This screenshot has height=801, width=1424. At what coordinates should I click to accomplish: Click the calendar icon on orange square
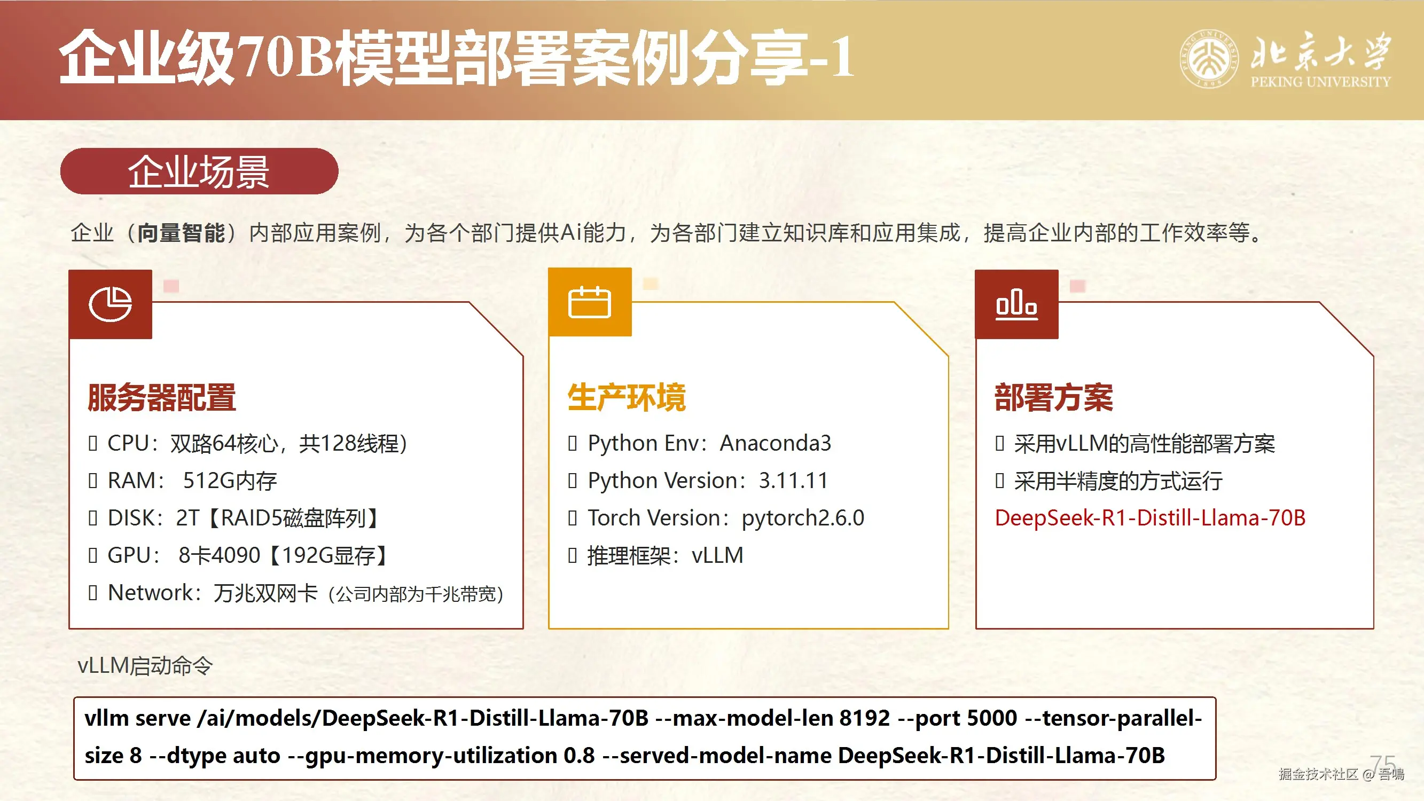589,302
